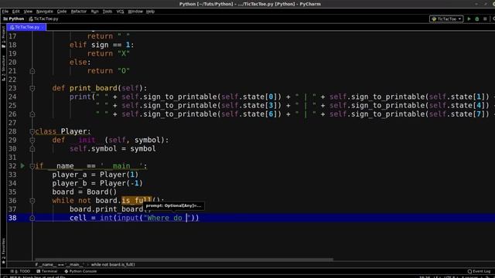Start debugging with the green bug icon
This screenshot has width=495, height=278.
pos(477,19)
